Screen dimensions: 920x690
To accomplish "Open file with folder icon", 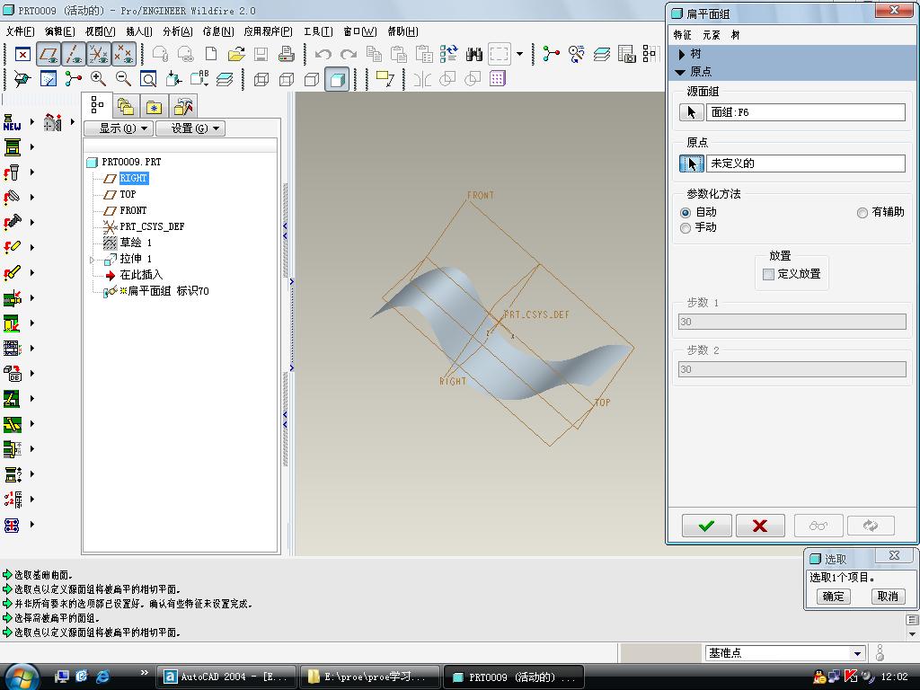I will click(x=236, y=55).
